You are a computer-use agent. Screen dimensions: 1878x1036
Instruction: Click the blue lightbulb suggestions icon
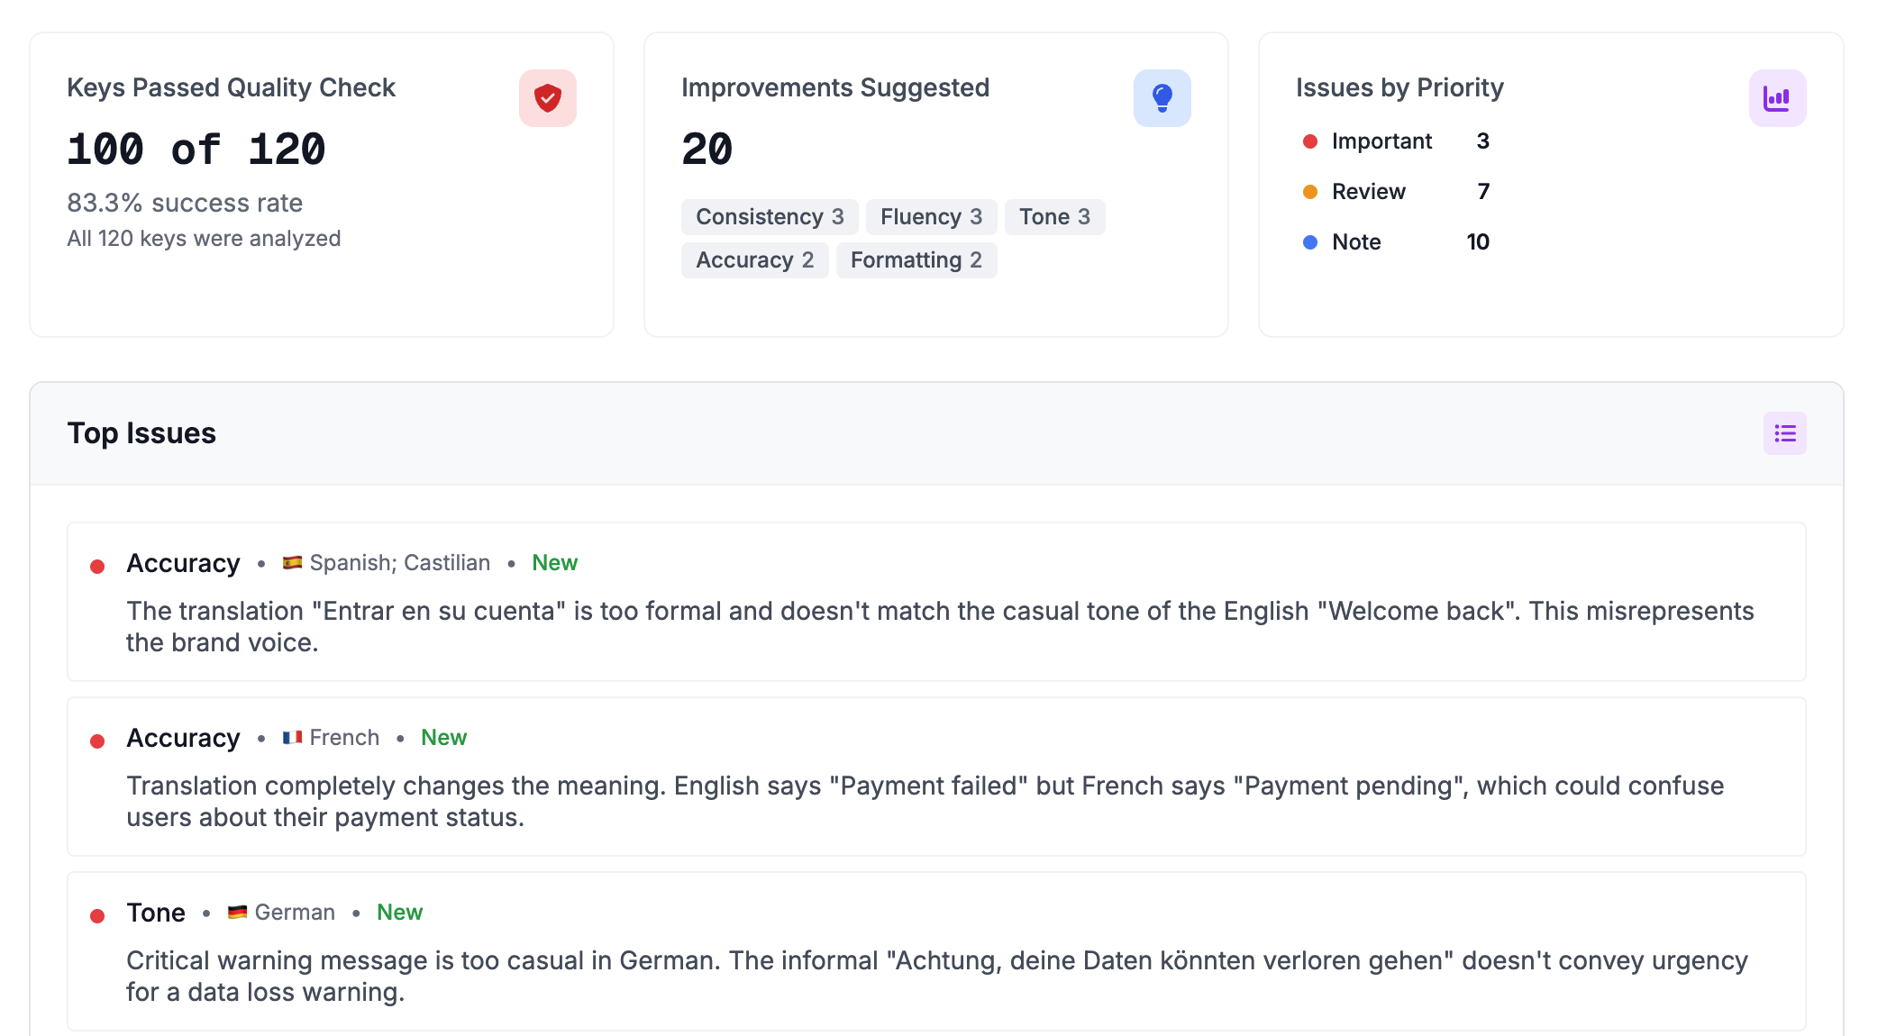pyautogui.click(x=1162, y=98)
